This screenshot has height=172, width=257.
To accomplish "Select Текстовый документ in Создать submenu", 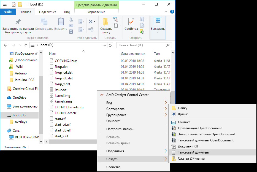I will click(x=212, y=152).
